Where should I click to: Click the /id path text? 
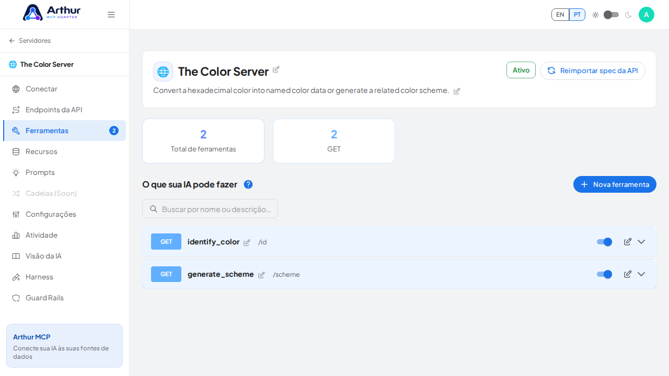[262, 242]
